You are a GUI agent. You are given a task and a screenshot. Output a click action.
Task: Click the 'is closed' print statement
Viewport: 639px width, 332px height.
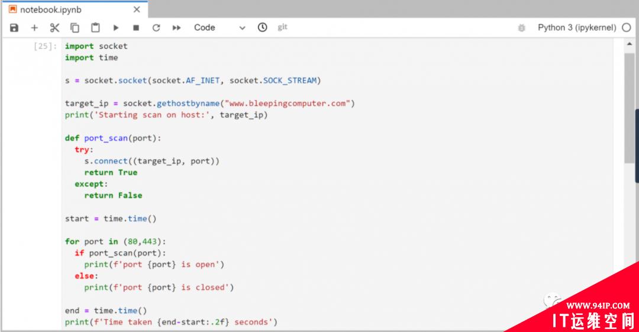[159, 288]
